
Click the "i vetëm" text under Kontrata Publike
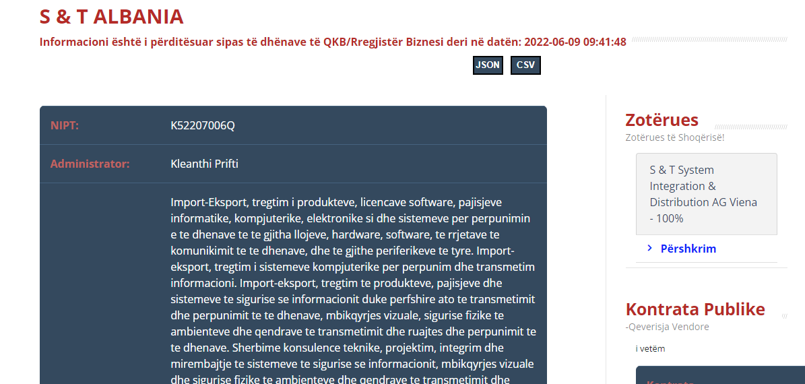click(650, 348)
